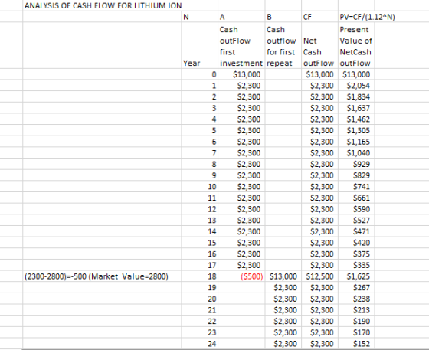Image resolution: width=429 pixels, height=350 pixels.
Task: Select the title cell 'ANALYSIS OF CASH FLOW FOR LITHIUM ION'
Action: click(103, 5)
